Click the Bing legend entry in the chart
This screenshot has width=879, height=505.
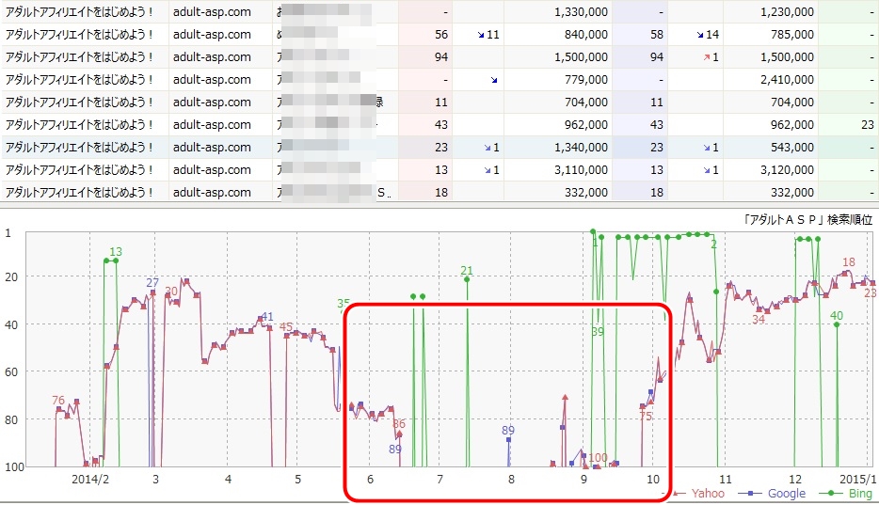[846, 493]
